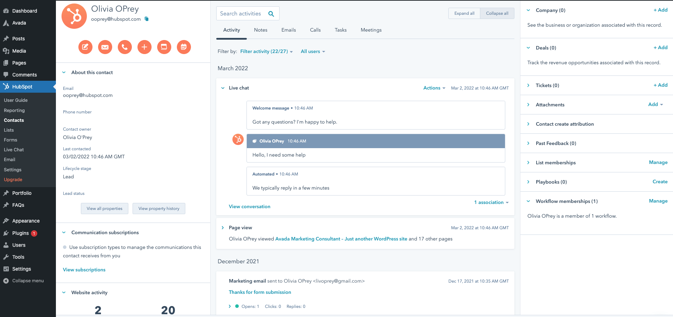Viewport: 673px width, 317px height.
Task: Click the search magnifier icon
Action: coord(271,14)
